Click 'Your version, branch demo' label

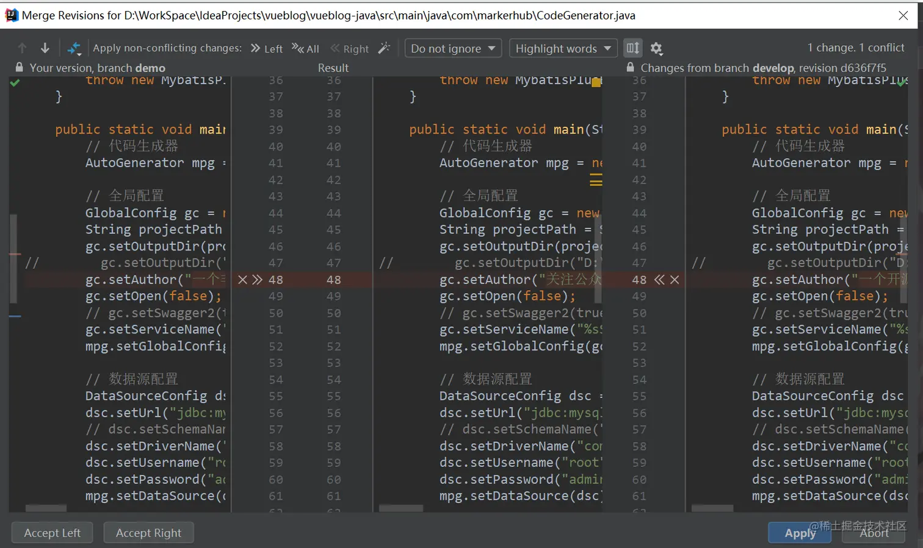click(x=98, y=68)
